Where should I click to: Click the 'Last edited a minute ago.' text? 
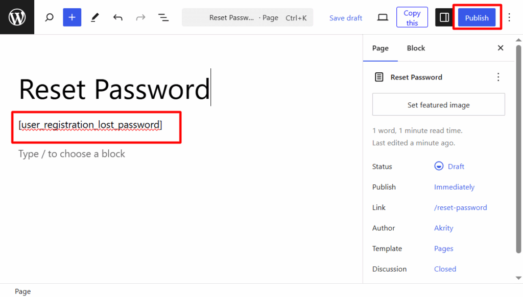pyautogui.click(x=414, y=143)
